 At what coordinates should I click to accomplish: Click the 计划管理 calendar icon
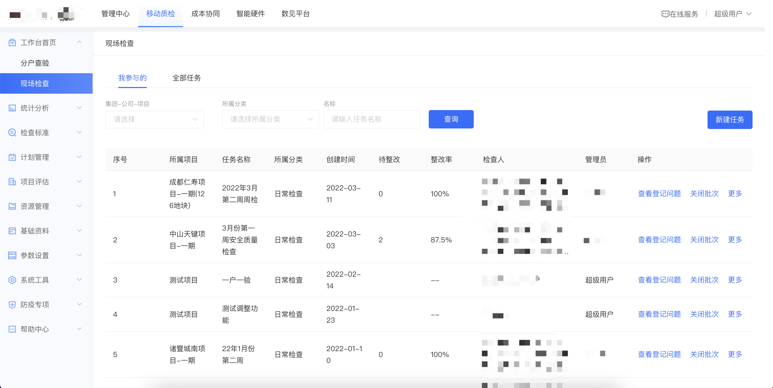pyautogui.click(x=12, y=157)
